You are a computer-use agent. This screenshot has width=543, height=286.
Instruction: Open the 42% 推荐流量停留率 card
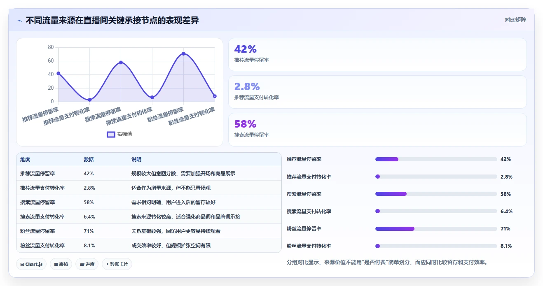pos(377,55)
